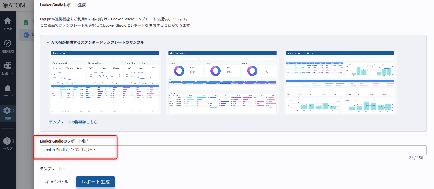The width and height of the screenshot is (434, 189).
Task: Expand the chevron next to ヘルプ
Action: (x=14, y=141)
